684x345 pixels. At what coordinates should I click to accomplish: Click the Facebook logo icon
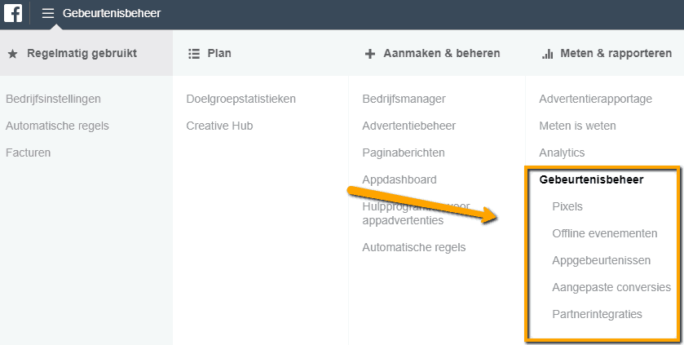(13, 14)
